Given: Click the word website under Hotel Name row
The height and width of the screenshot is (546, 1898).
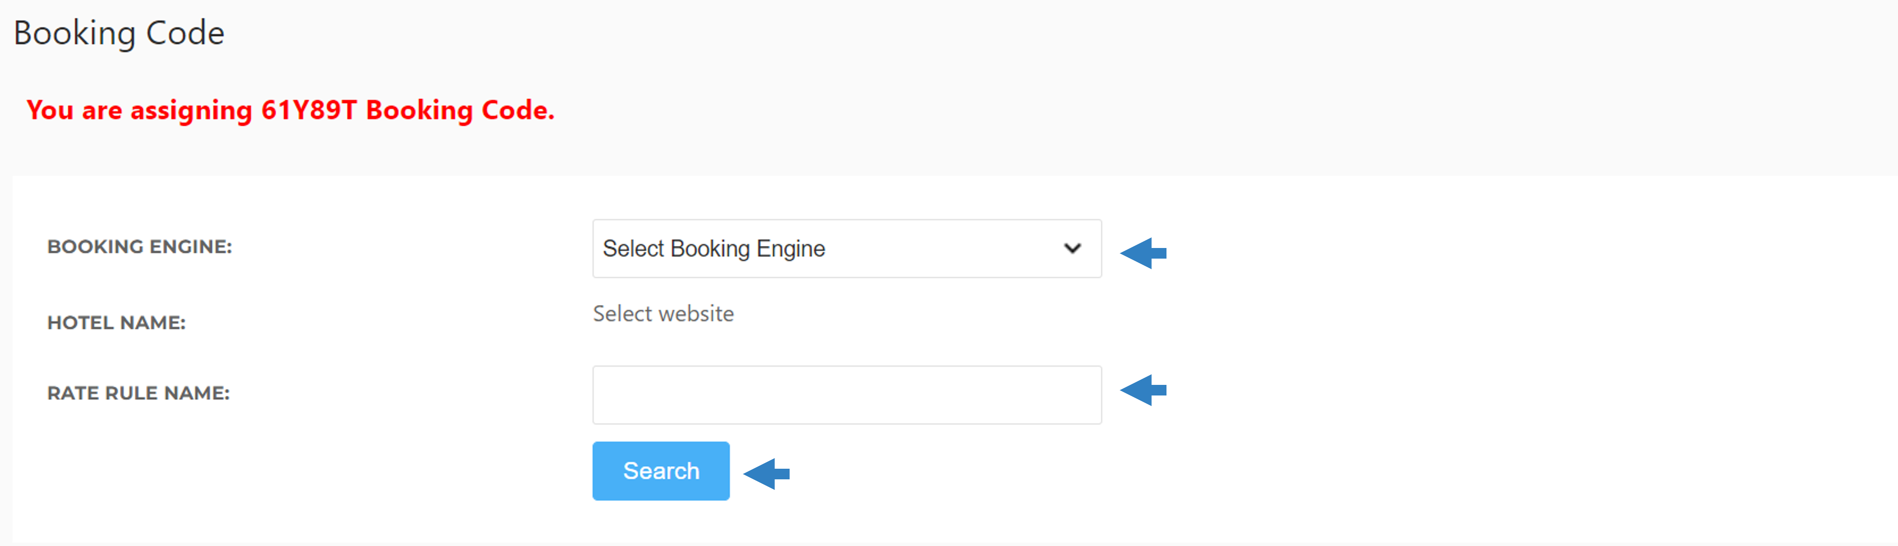Looking at the screenshot, I should [696, 314].
